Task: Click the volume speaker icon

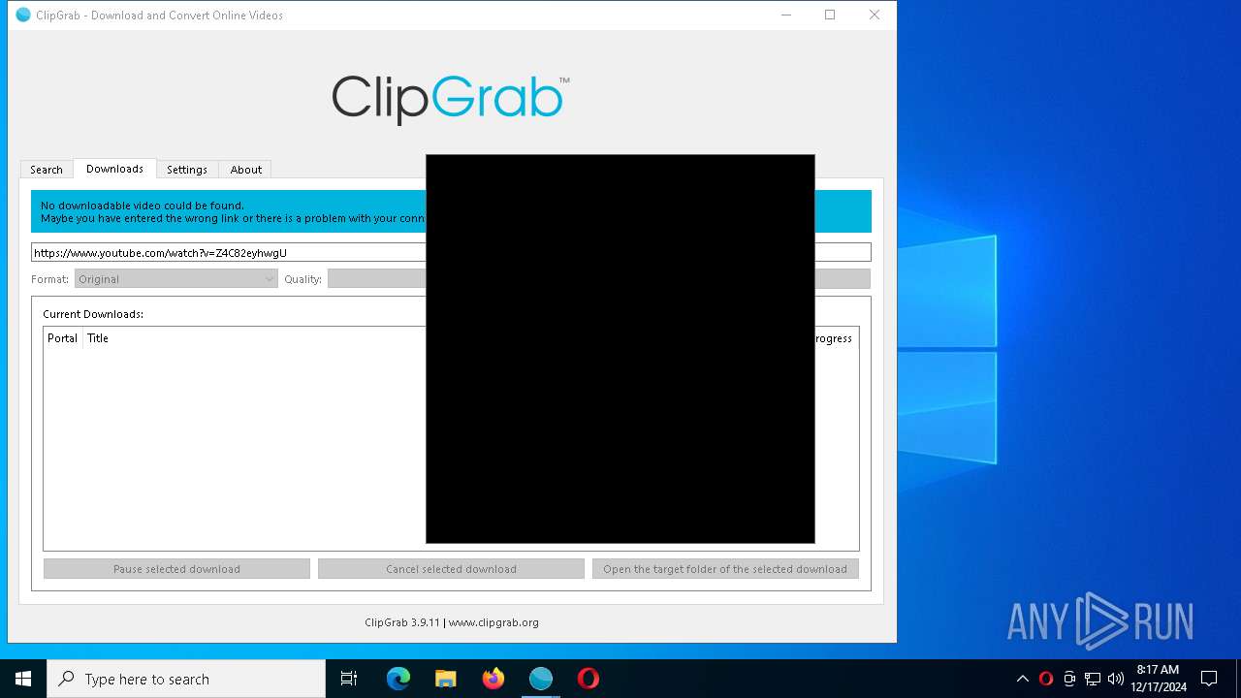Action: click(1116, 679)
